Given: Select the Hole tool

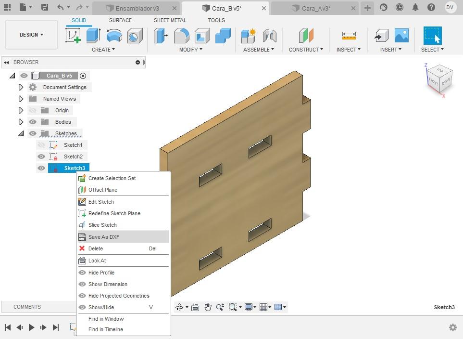Looking at the screenshot, I should click(135, 36).
